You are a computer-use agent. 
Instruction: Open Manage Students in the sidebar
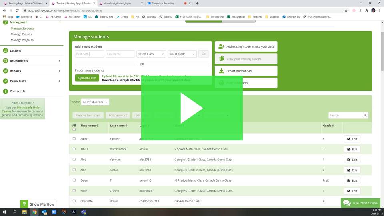click(22, 28)
